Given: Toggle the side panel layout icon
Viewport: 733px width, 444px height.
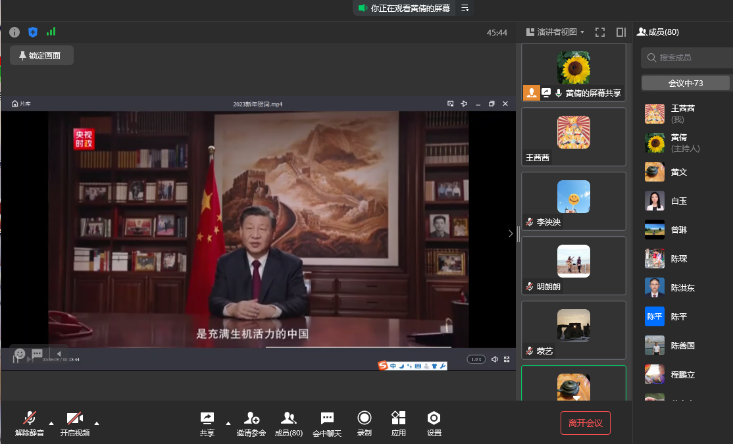Looking at the screenshot, I should tap(620, 32).
